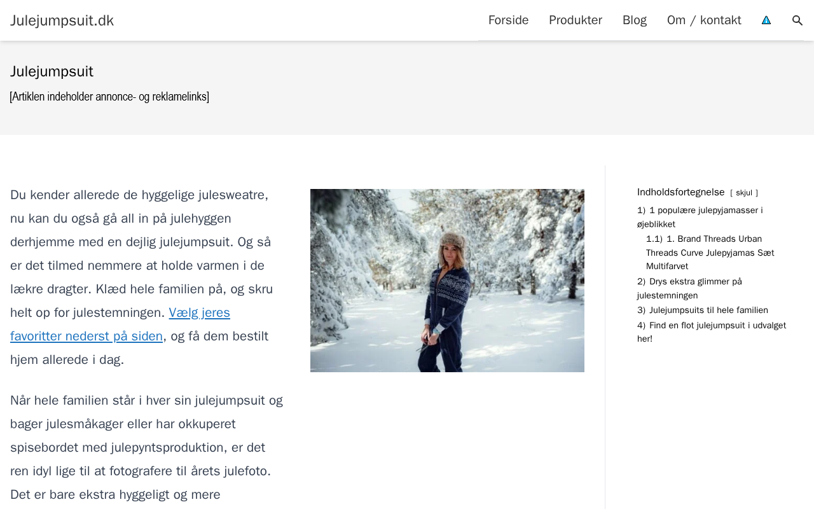
Task: Navigate to the Blog page
Action: (x=634, y=20)
